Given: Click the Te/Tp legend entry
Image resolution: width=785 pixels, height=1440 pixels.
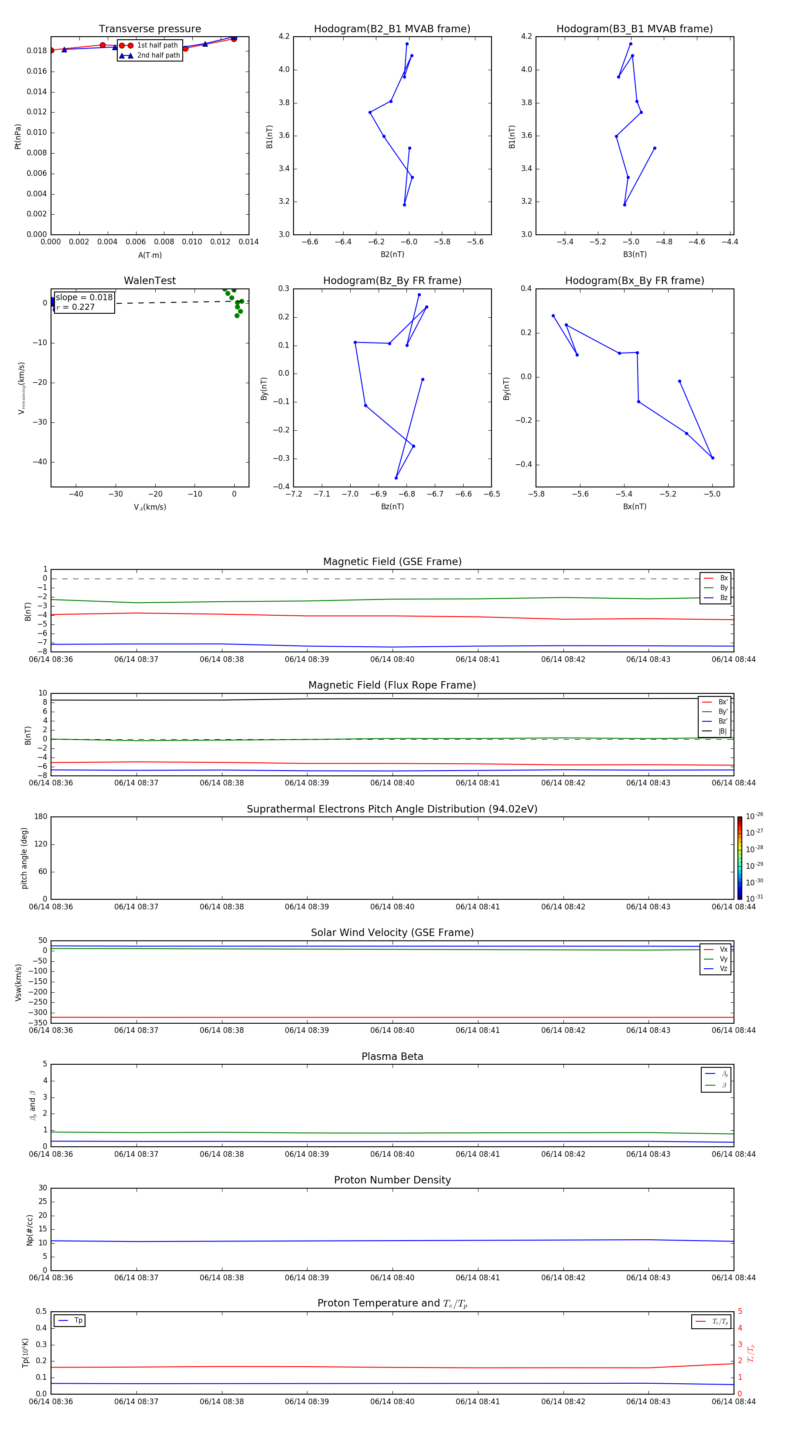Looking at the screenshot, I should tap(712, 1321).
